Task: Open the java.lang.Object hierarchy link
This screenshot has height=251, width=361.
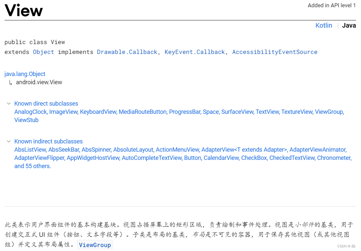Action: coord(25,74)
